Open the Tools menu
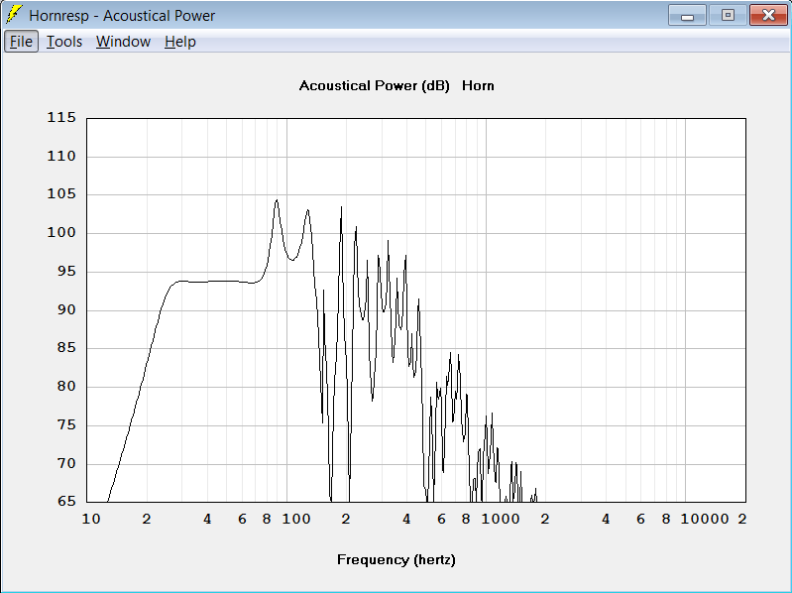The height and width of the screenshot is (593, 792). (64, 42)
